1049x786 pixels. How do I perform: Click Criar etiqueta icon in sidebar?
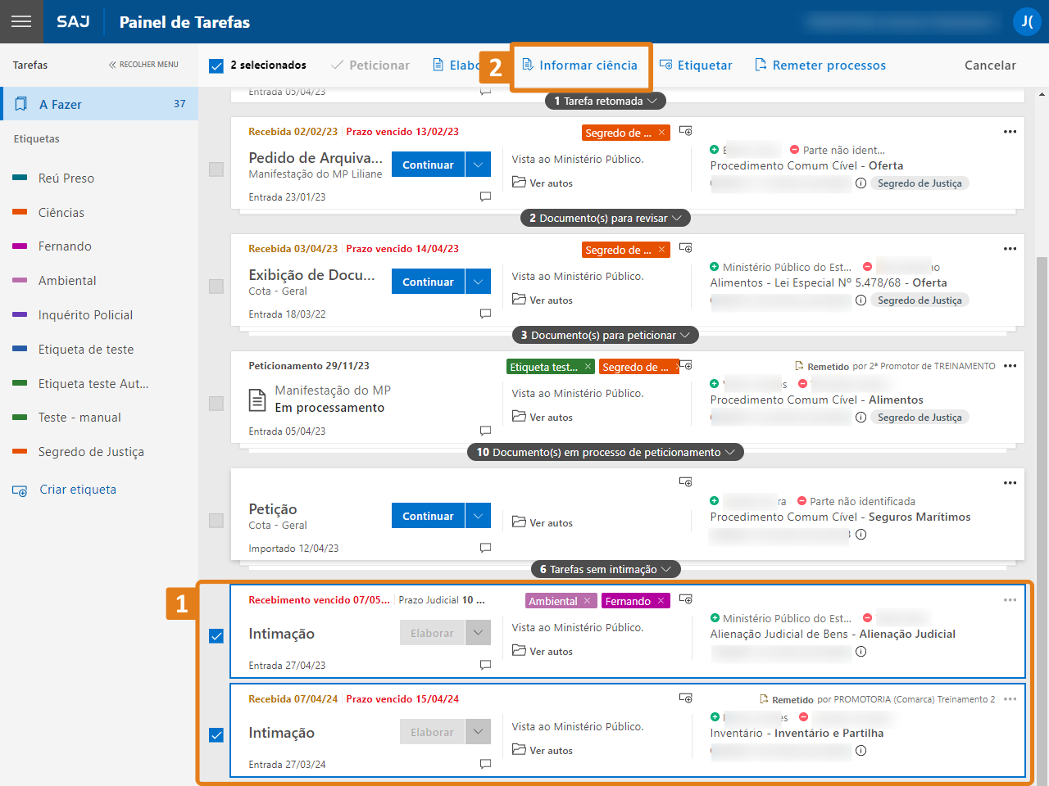(x=20, y=490)
